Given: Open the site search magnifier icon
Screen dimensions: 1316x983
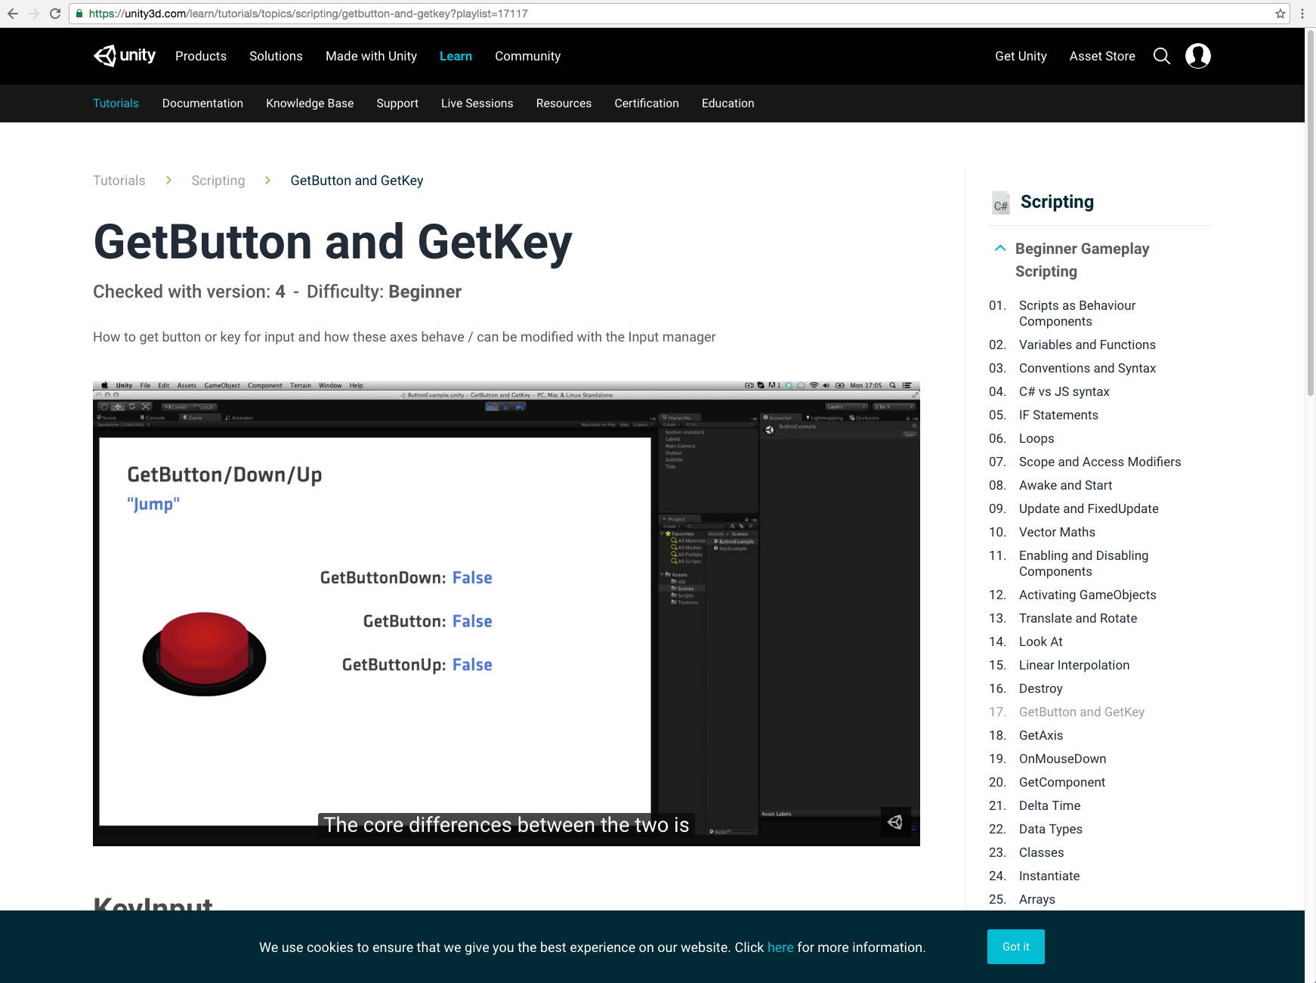Looking at the screenshot, I should [1162, 56].
